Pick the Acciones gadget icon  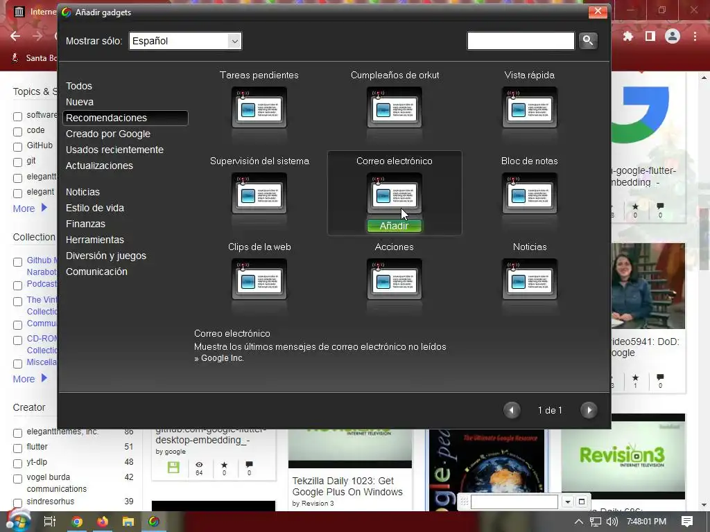[394, 279]
